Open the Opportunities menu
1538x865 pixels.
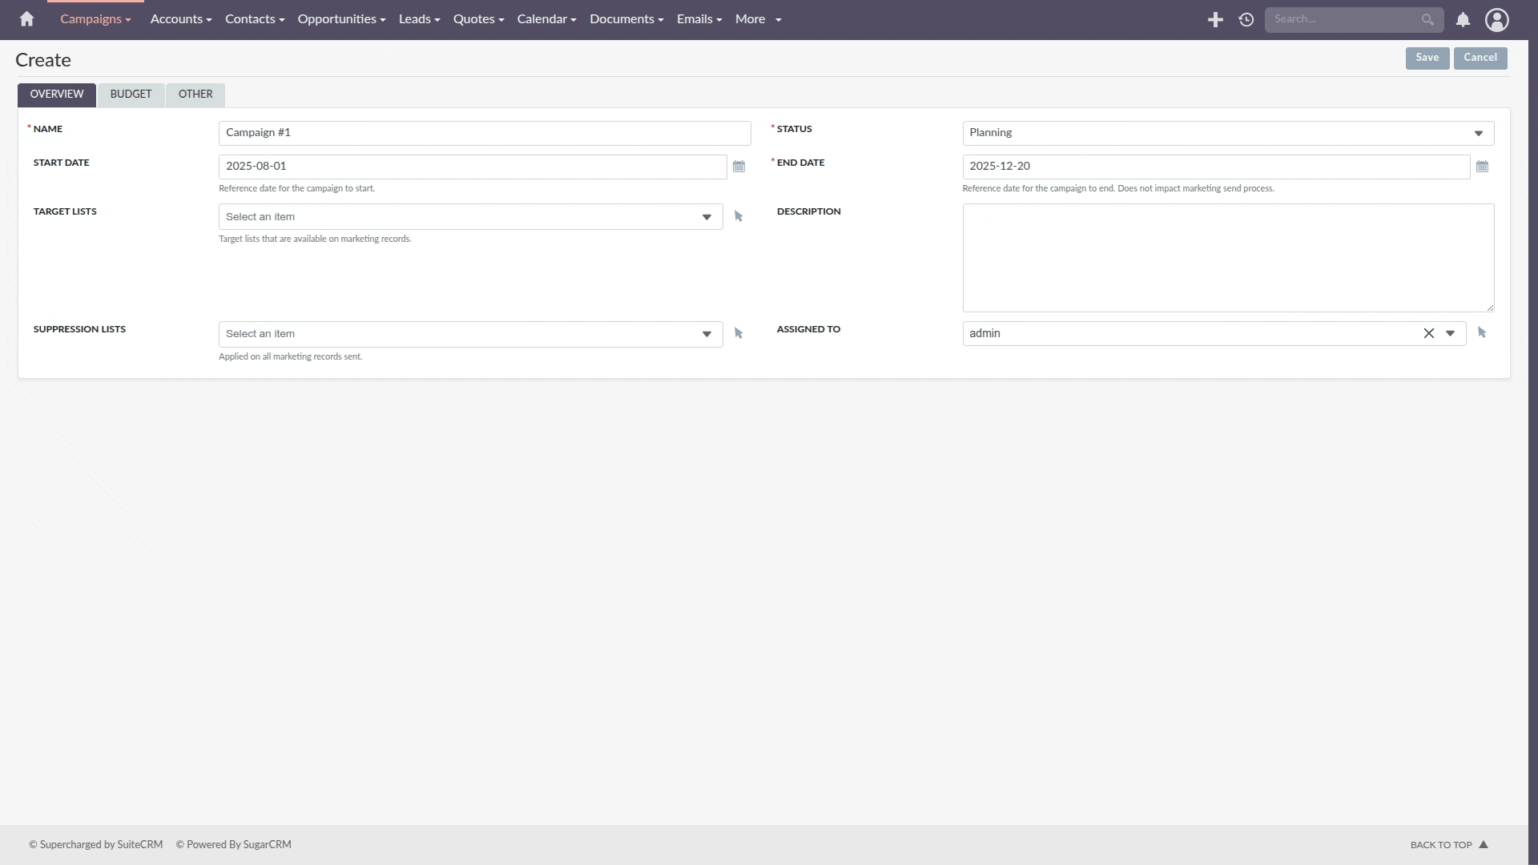click(x=341, y=19)
